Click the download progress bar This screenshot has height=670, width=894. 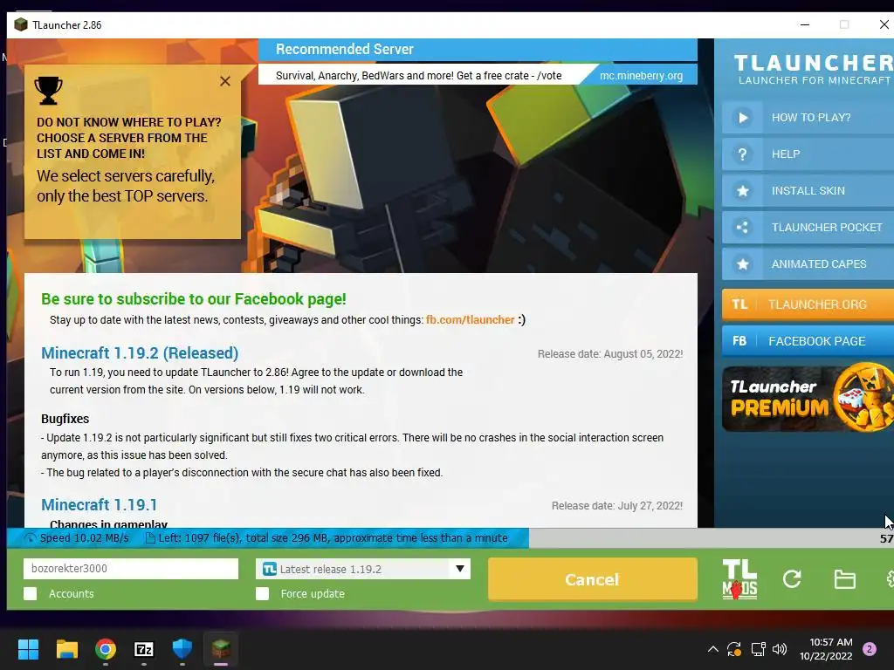click(450, 537)
